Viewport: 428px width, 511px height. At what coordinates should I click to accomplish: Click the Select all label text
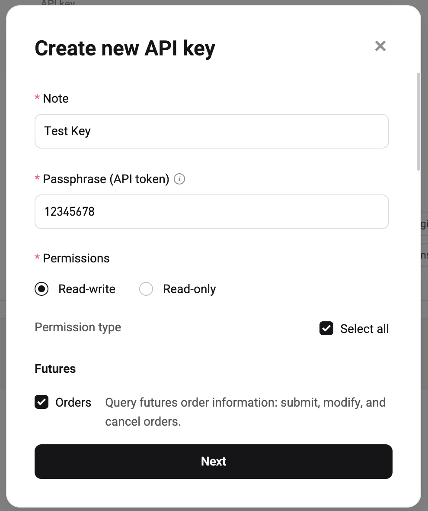[x=365, y=328]
